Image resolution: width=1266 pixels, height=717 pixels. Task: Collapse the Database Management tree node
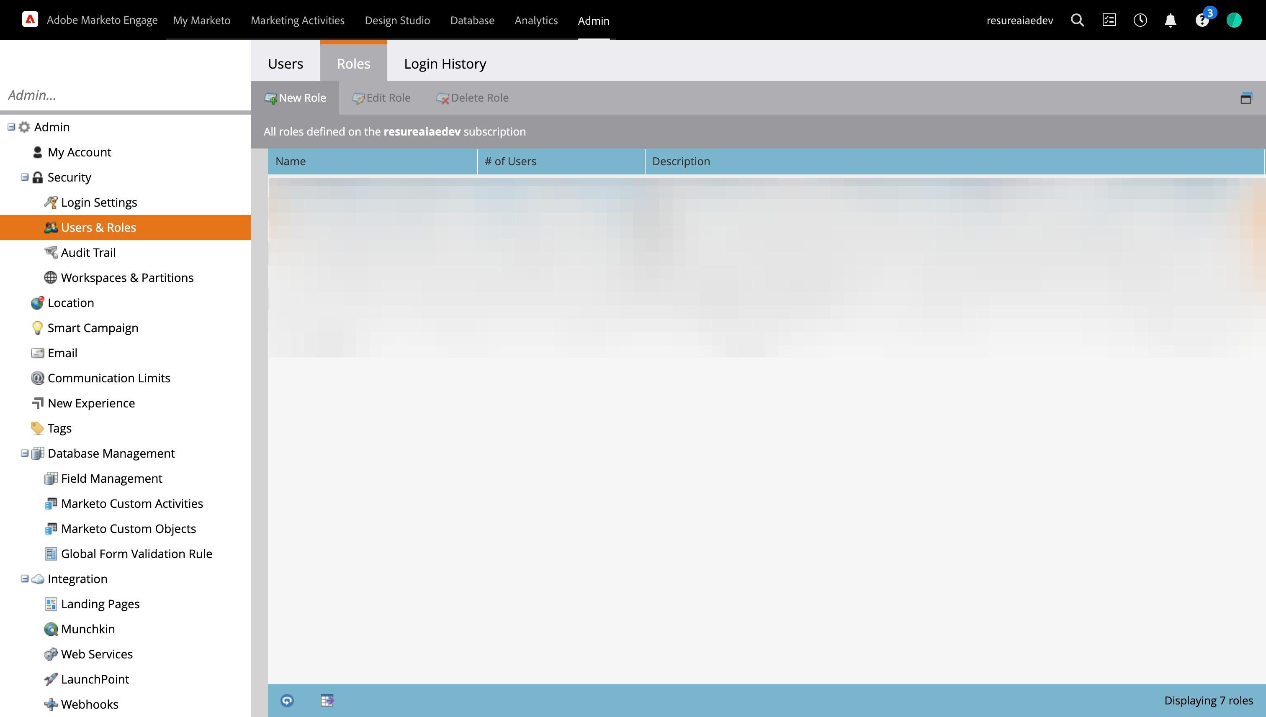(x=25, y=453)
